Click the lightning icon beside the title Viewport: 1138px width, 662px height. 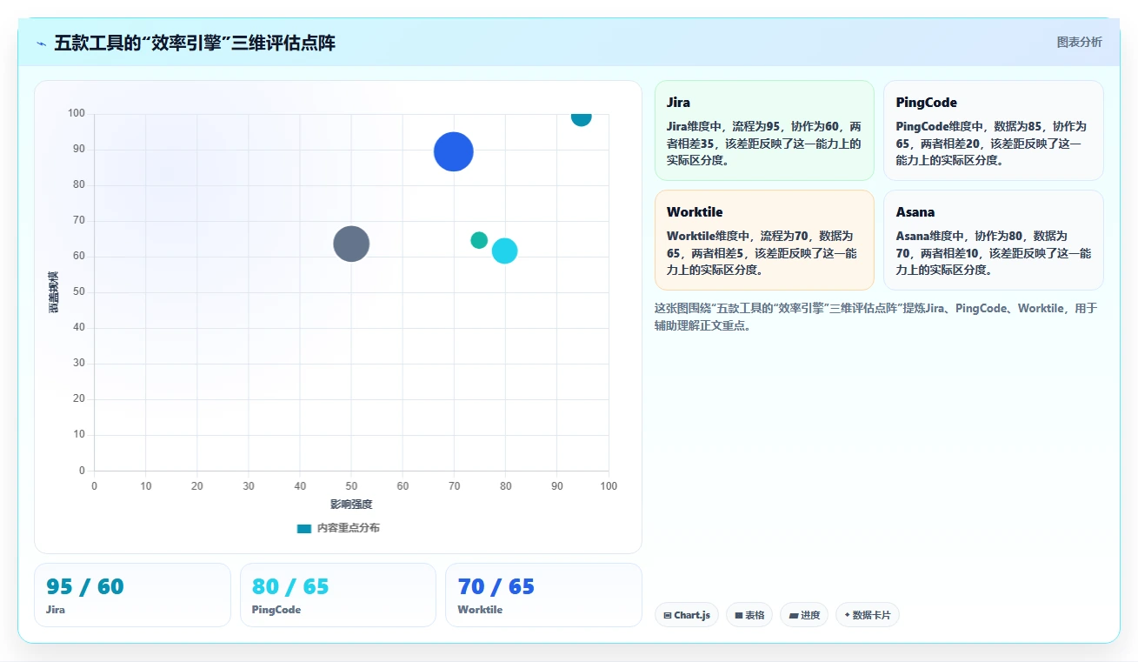[x=41, y=43]
